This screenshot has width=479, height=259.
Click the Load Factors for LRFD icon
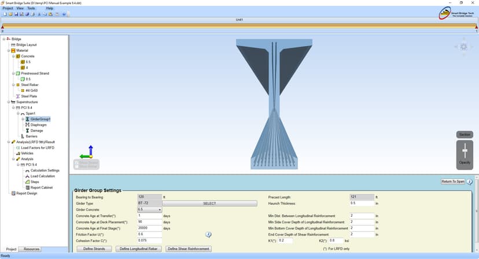click(x=18, y=148)
